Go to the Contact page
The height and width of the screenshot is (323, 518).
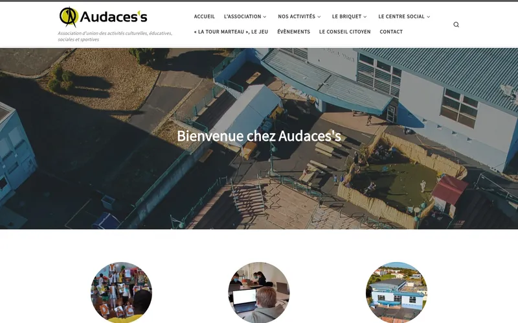tap(391, 32)
